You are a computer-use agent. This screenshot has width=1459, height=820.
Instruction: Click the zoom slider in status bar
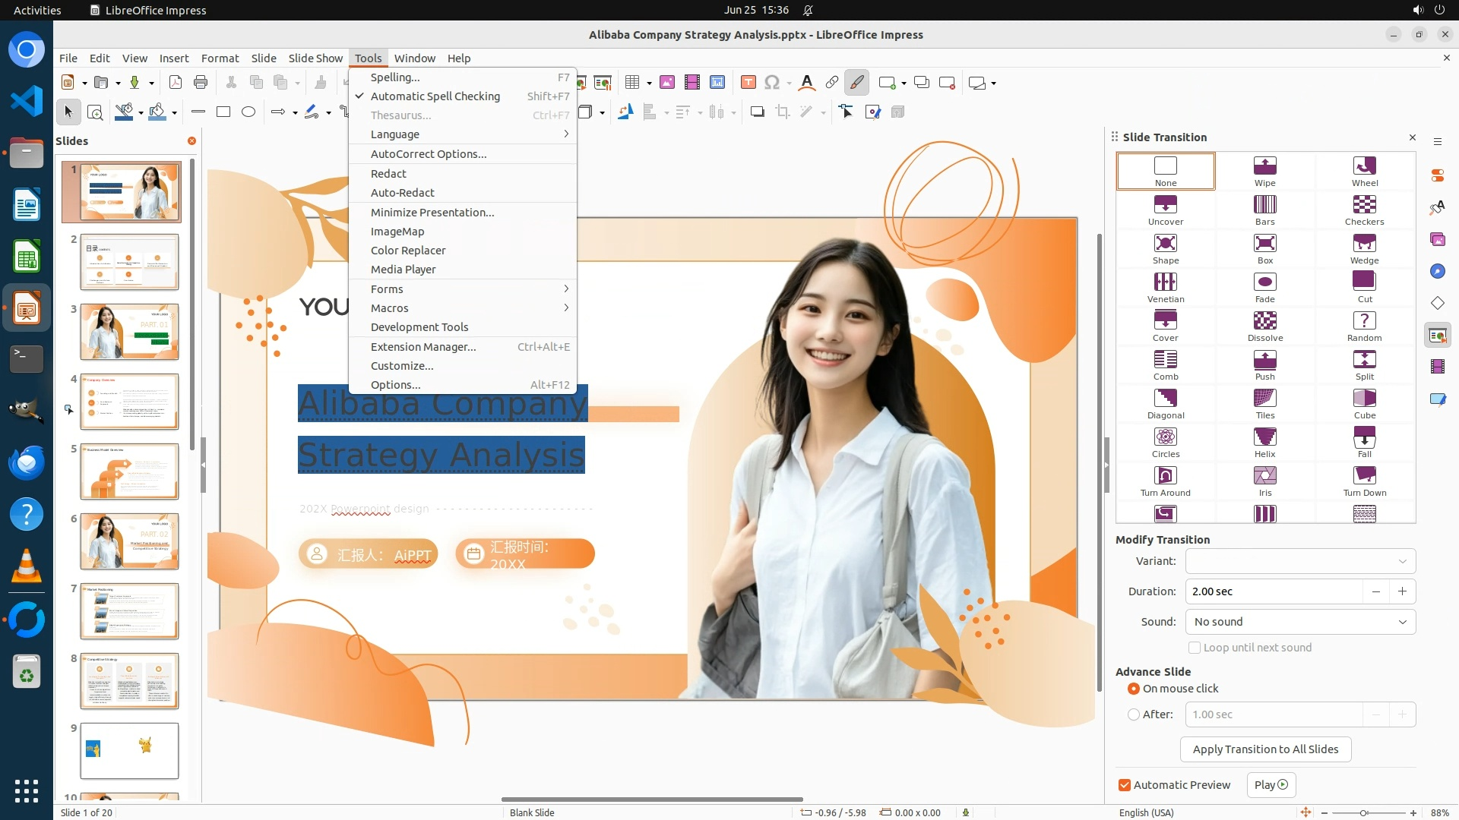(x=1364, y=813)
